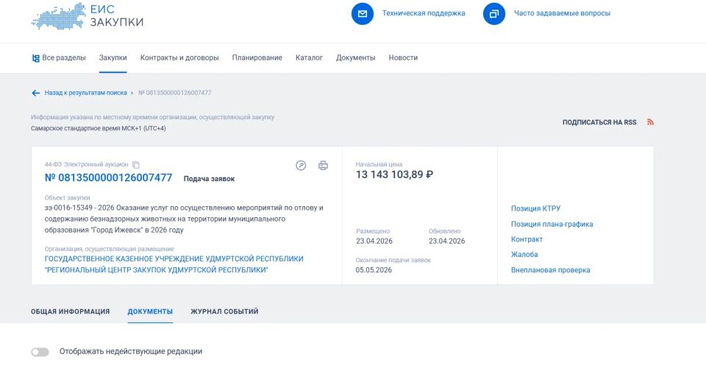The width and height of the screenshot is (706, 374).
Task: Go to Контракты и договоры section
Action: (179, 57)
